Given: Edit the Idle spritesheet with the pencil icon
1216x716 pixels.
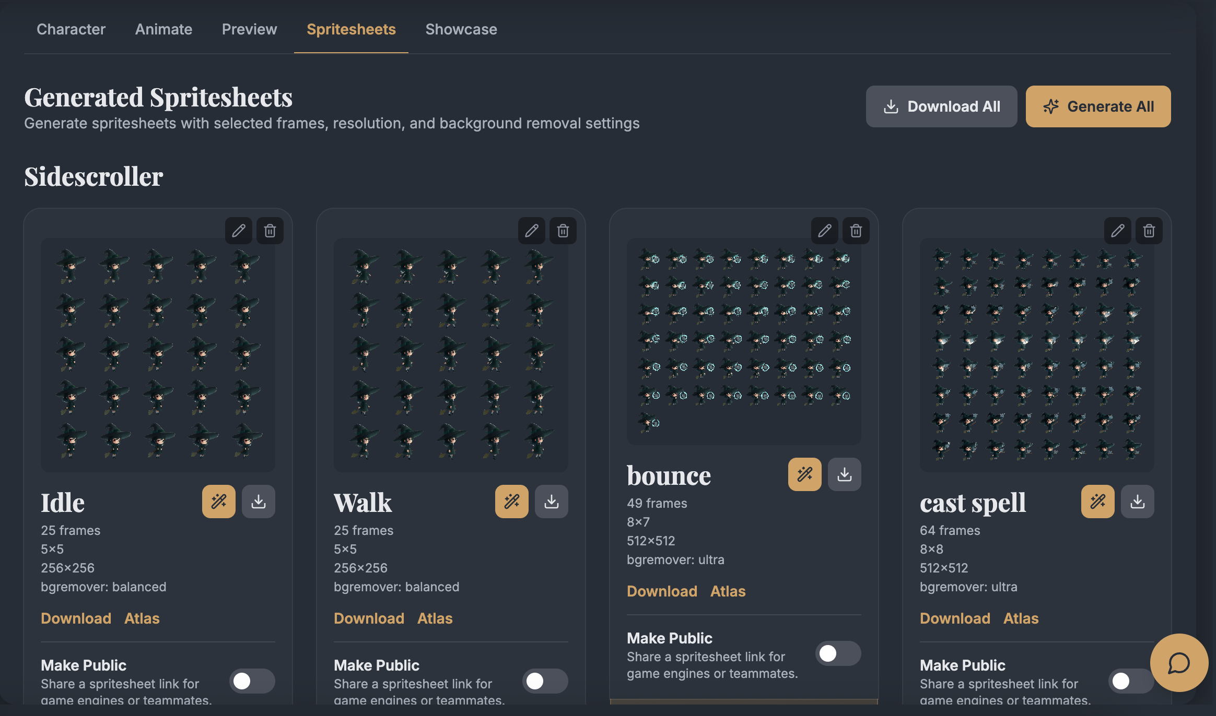Looking at the screenshot, I should 239,231.
